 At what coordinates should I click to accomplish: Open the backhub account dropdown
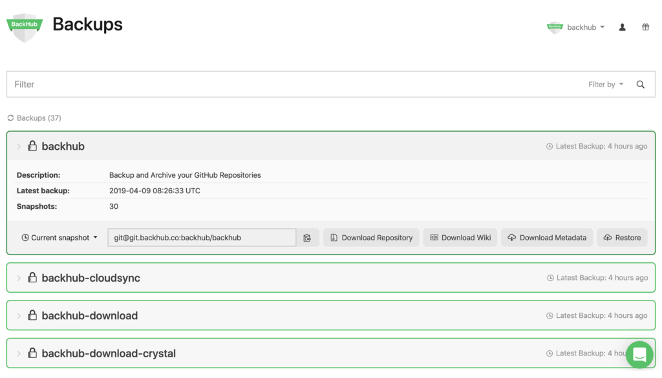[x=586, y=27]
